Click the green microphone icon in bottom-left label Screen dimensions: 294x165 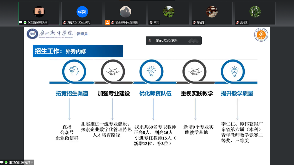point(6,162)
